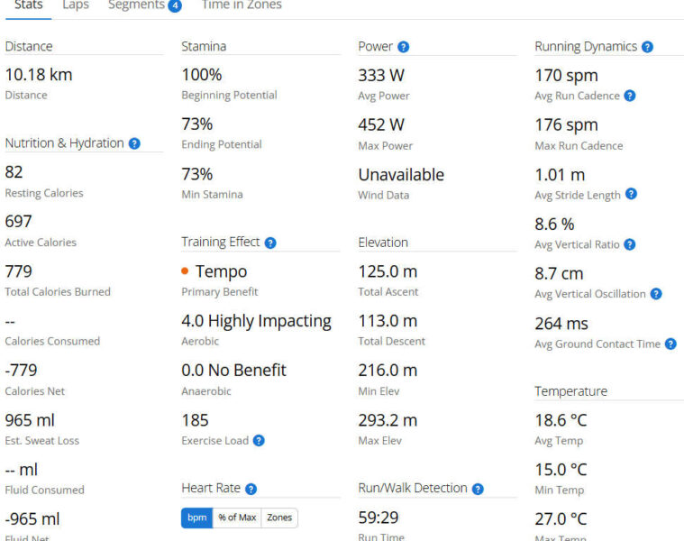The image size is (684, 541).
Task: Show info for Exercise Load
Action: (259, 441)
